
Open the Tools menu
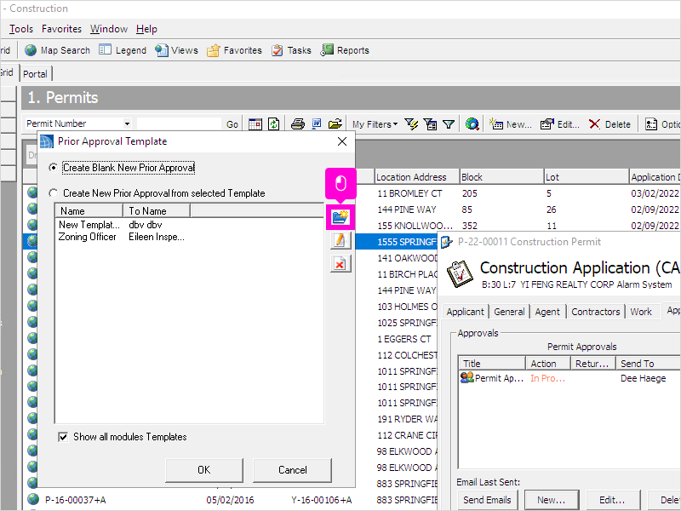pyautogui.click(x=21, y=29)
